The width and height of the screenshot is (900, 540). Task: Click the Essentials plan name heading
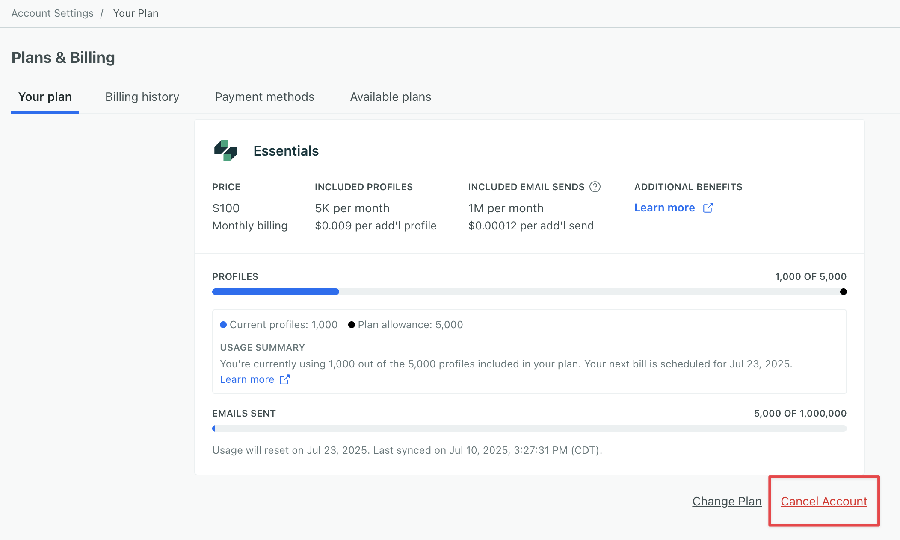tap(286, 151)
